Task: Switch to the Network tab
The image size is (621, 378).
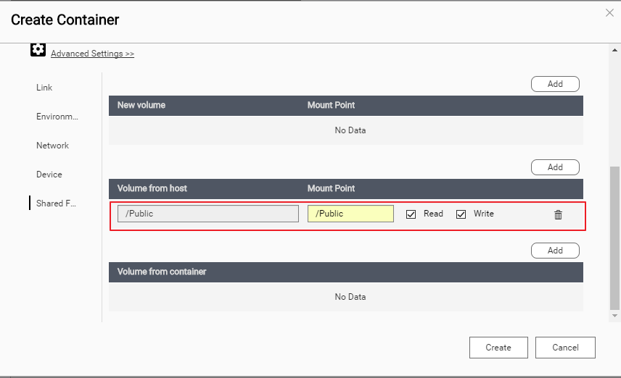Action: pos(52,146)
